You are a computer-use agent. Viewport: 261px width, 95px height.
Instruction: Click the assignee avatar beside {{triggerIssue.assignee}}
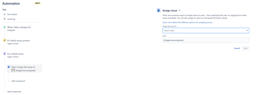point(13,71)
